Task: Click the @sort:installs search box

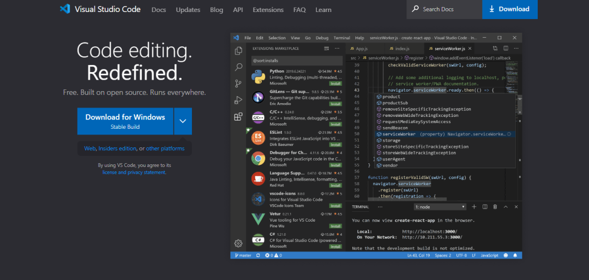Action: coord(297,61)
